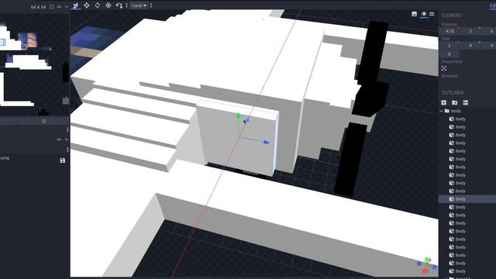Open the three-dot menu left of Local

pos(127,5)
